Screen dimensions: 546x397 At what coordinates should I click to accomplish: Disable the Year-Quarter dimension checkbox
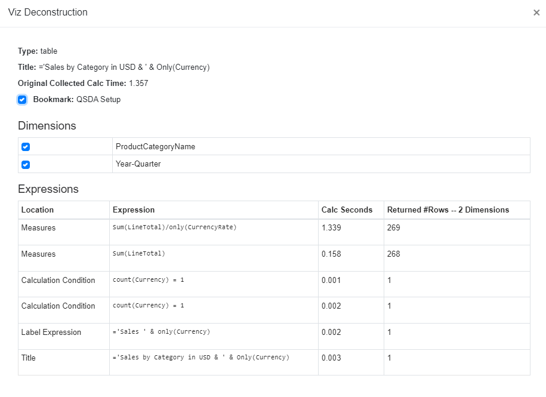click(26, 164)
